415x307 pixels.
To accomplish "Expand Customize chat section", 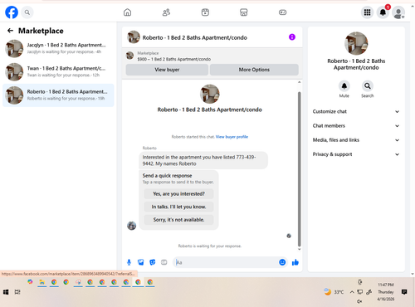I will click(356, 111).
